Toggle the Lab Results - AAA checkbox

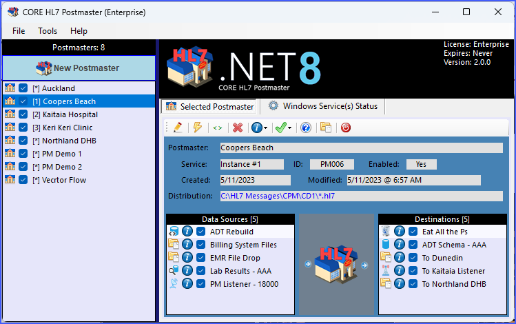200,271
